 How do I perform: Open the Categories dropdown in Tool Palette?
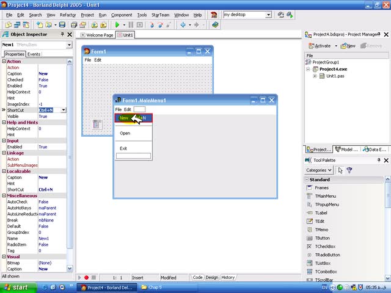click(x=319, y=170)
